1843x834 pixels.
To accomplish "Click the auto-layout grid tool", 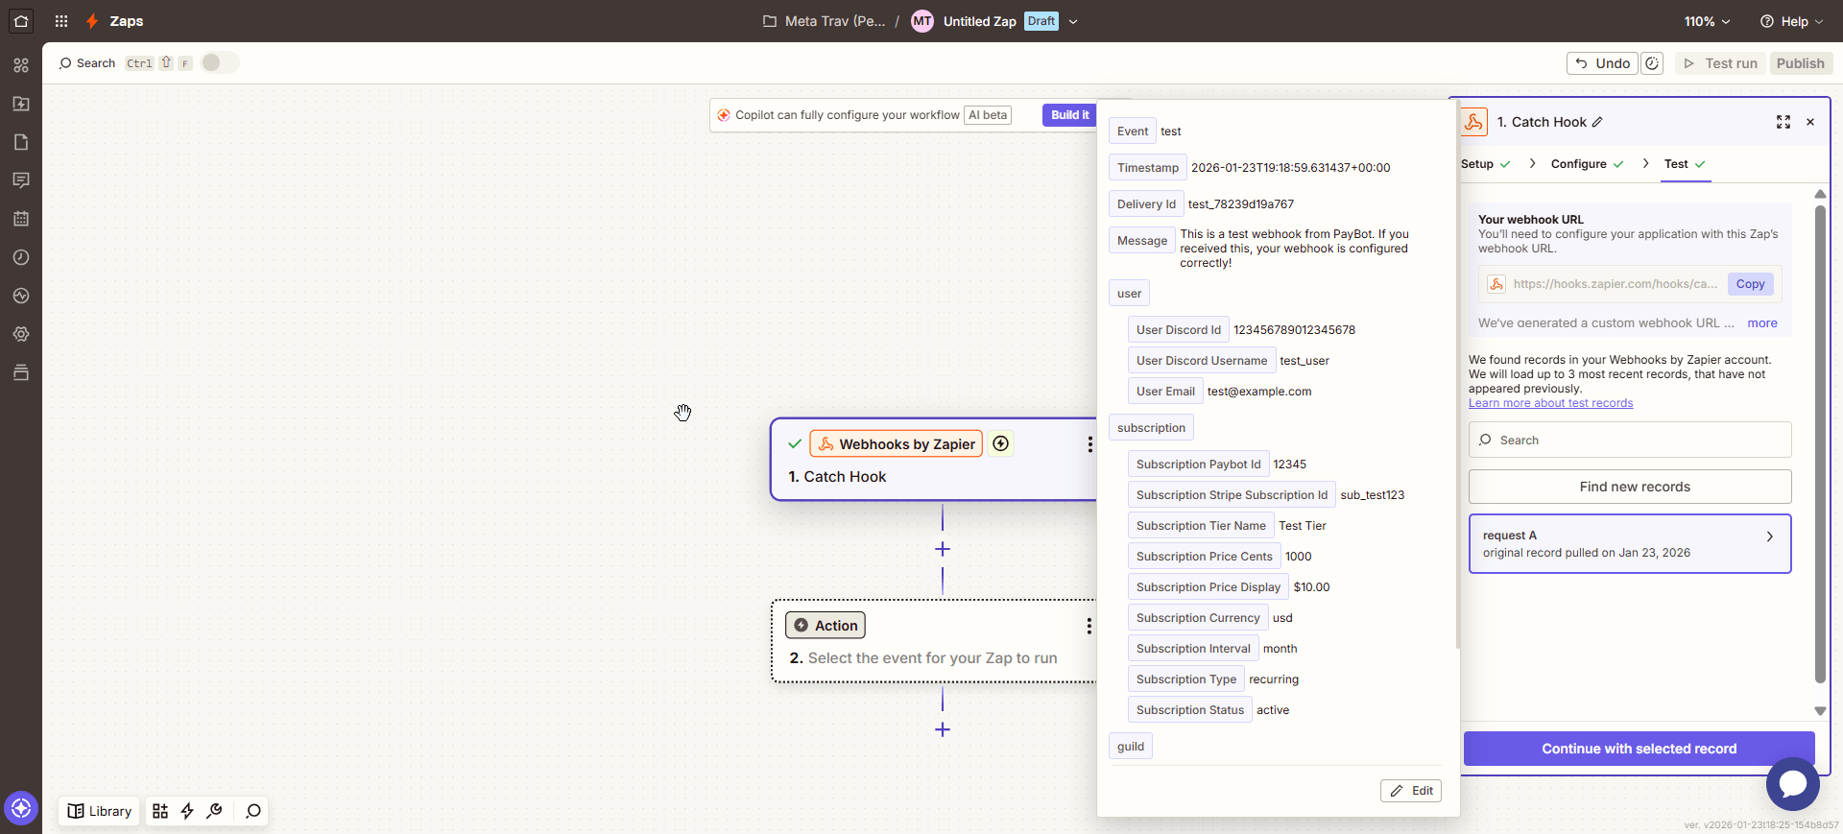I will (x=160, y=811).
